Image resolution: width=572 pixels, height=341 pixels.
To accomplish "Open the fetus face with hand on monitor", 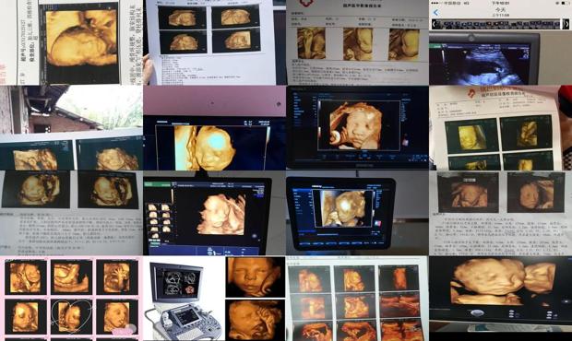I will tap(359, 125).
